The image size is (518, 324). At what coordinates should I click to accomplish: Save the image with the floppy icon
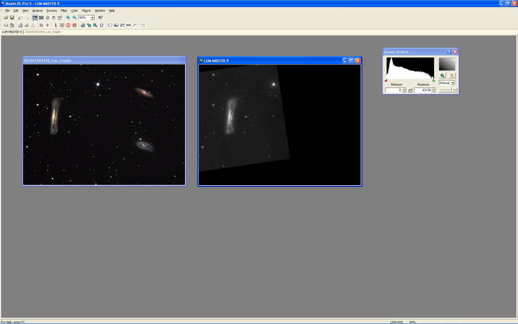coord(12,18)
